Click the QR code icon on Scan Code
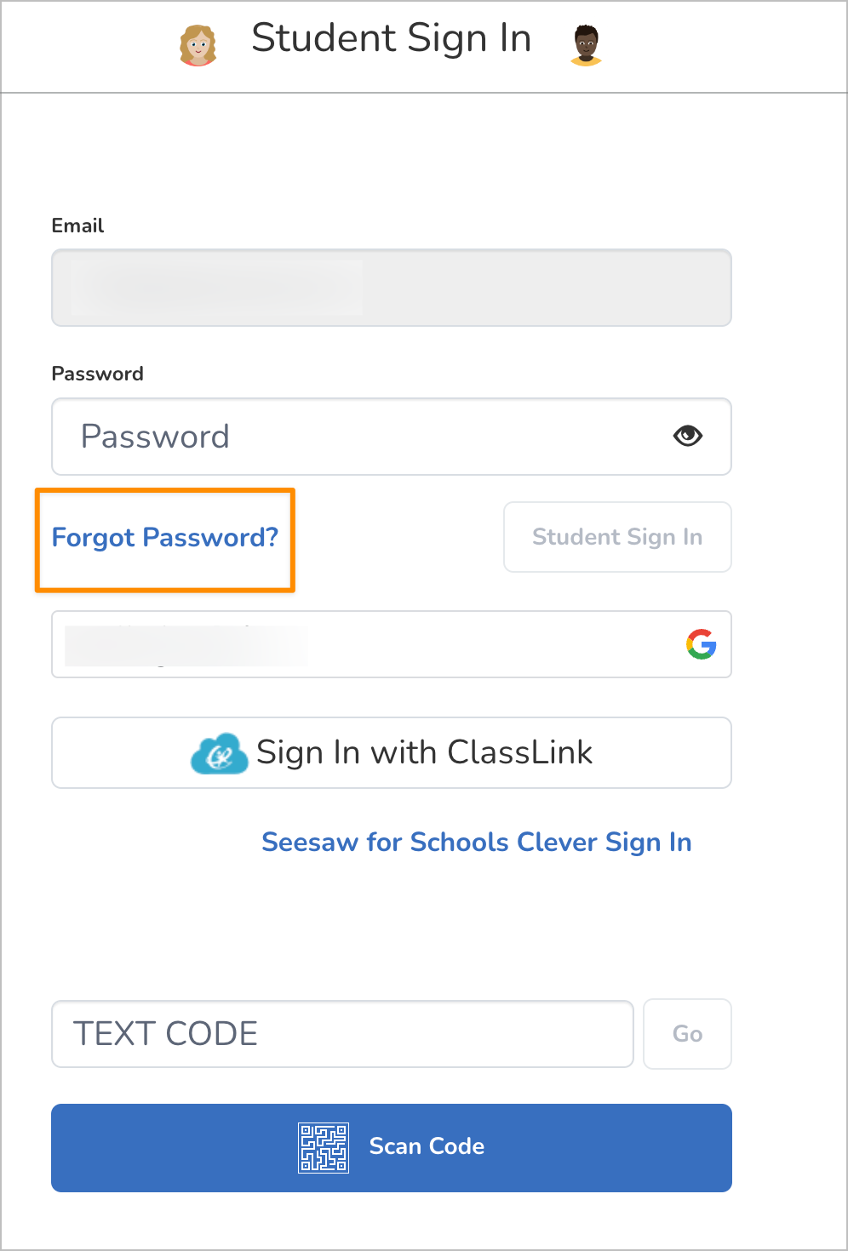Viewport: 848px width, 1251px height. [x=324, y=1147]
